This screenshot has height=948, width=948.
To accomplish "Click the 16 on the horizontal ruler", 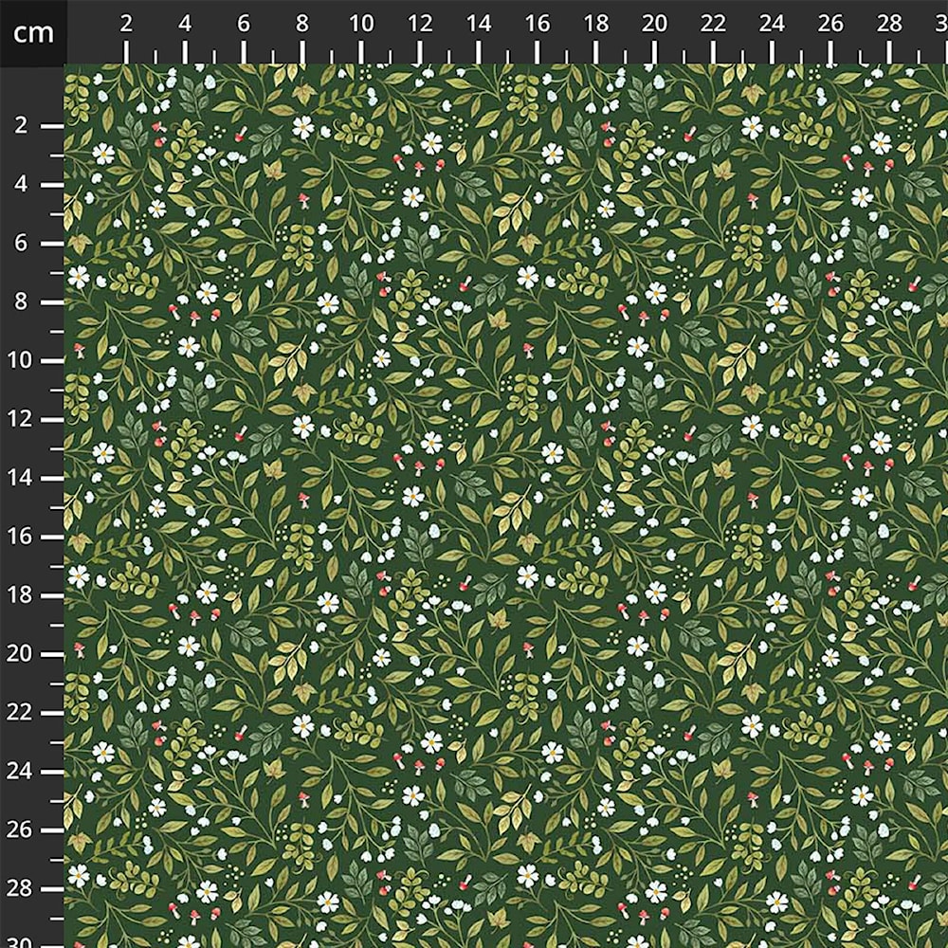I will pos(537,25).
